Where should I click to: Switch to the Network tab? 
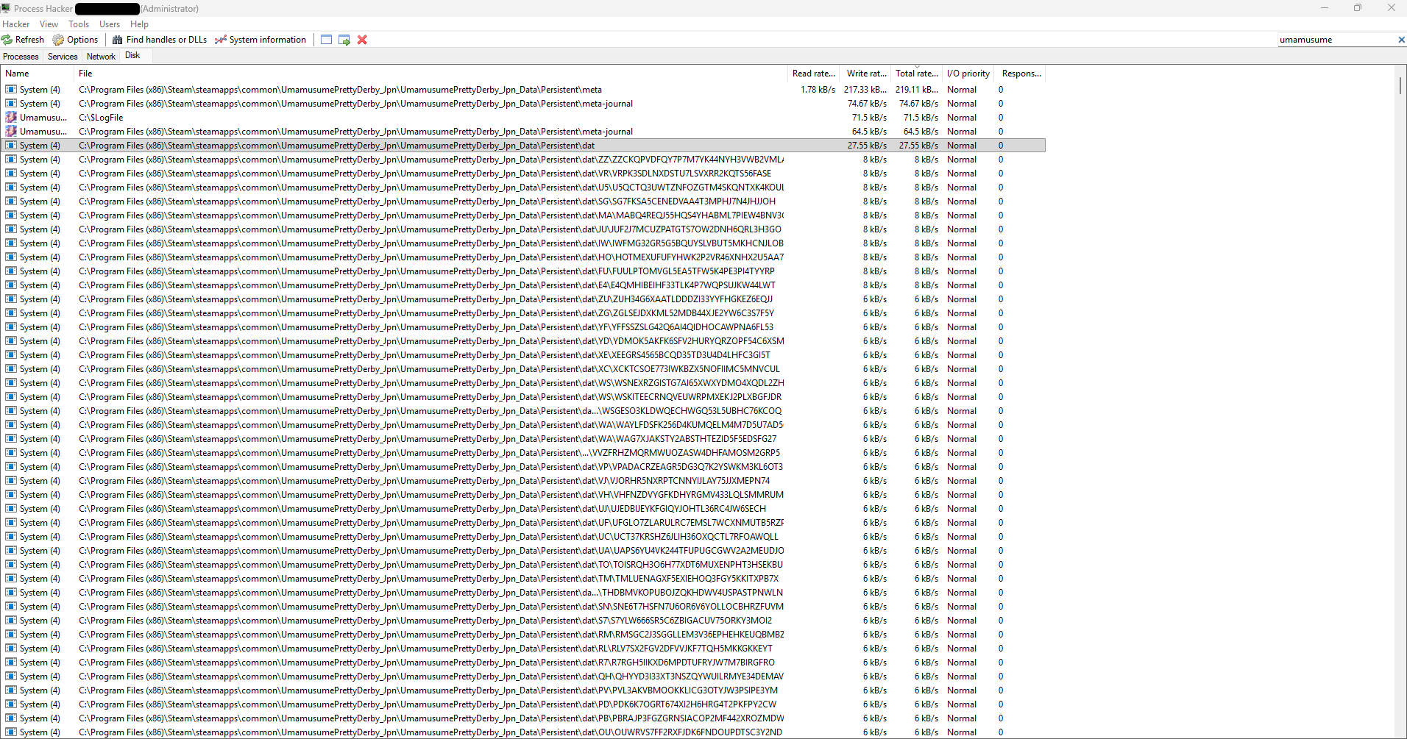(101, 57)
